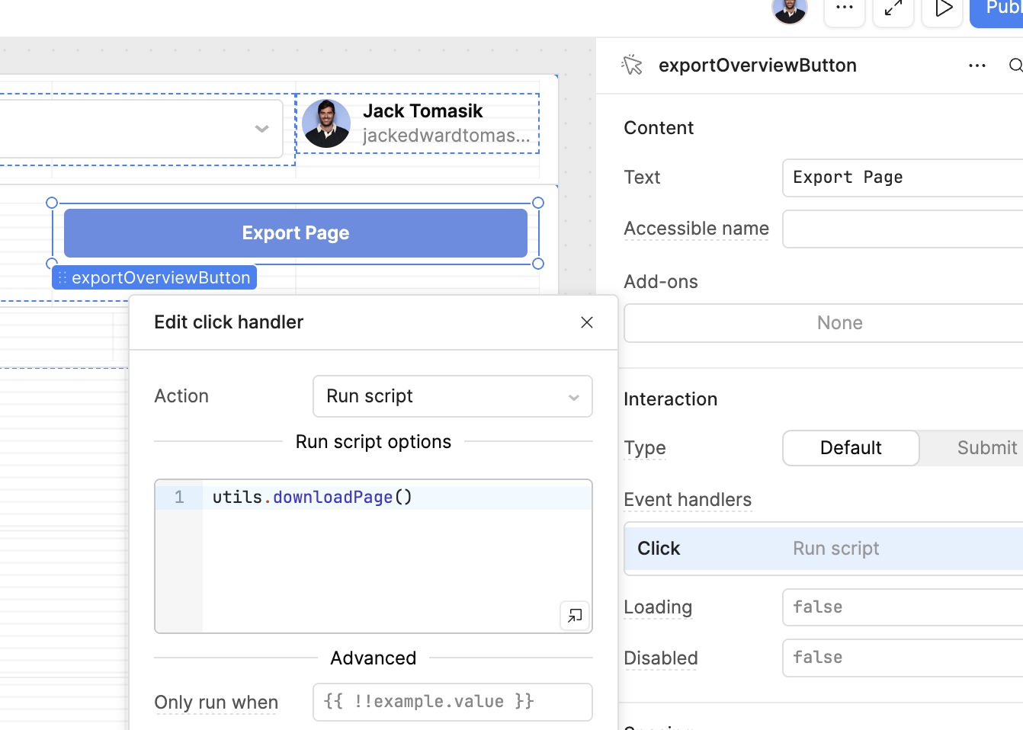Click the button component icon beside exportOverviewButton title
This screenshot has width=1023, height=730.
pyautogui.click(x=632, y=66)
